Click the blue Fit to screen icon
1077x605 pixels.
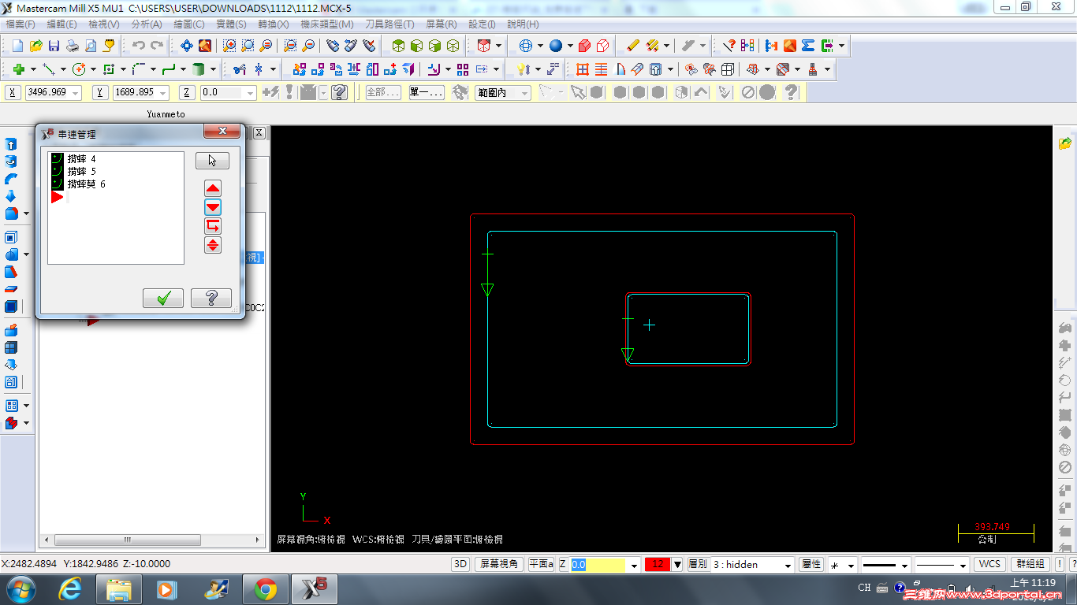[187, 46]
